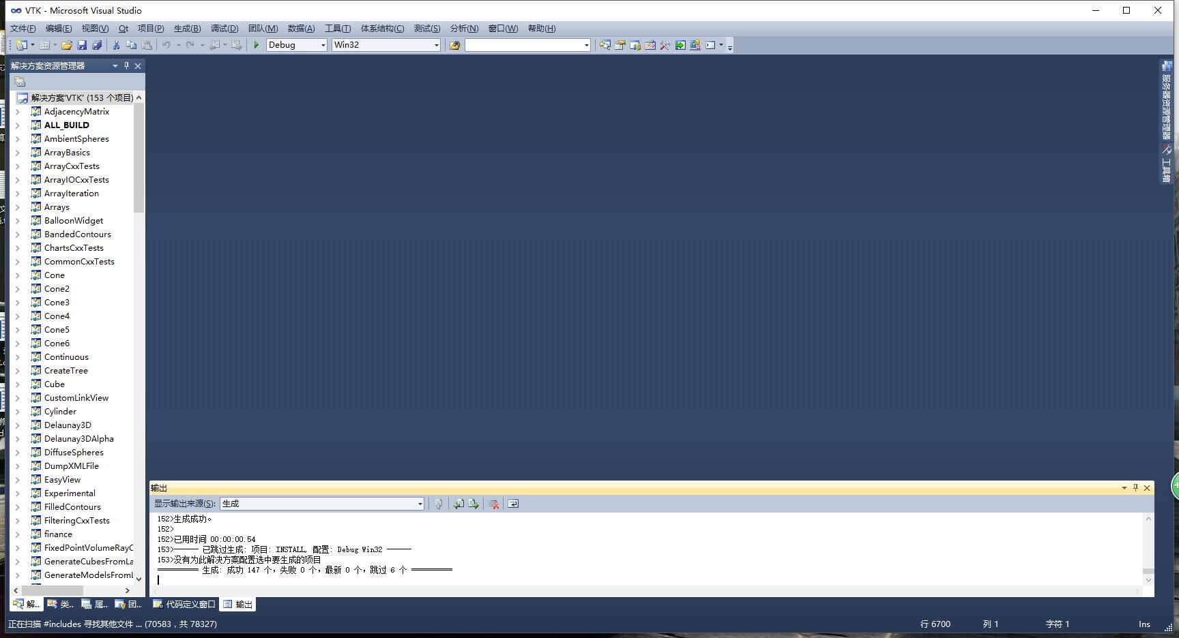Click the Toolbox wrench icon in toolbar
This screenshot has height=638, width=1179.
(665, 45)
